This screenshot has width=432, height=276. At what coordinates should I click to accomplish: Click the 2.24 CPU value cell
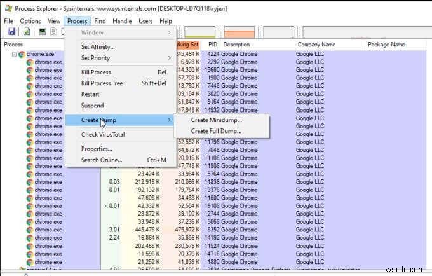(x=114, y=238)
